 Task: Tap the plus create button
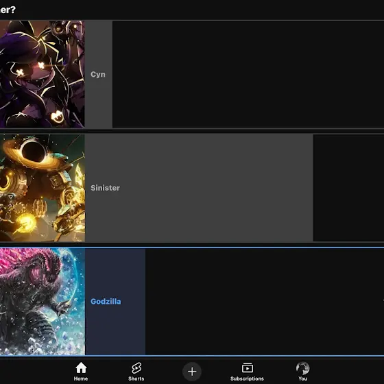tap(192, 372)
